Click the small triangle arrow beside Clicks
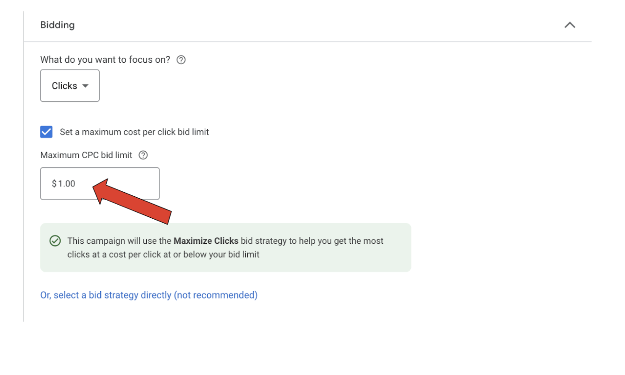This screenshot has width=625, height=375. [x=85, y=86]
